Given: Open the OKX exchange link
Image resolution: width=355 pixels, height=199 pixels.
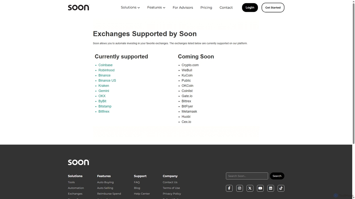Looking at the screenshot, I should [102, 96].
